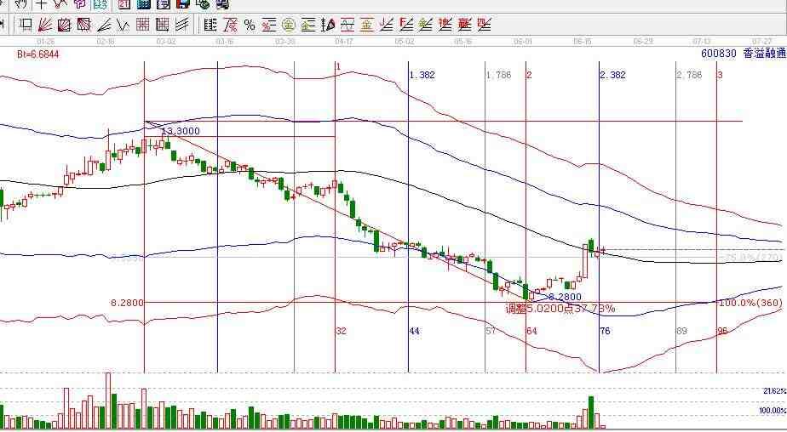This screenshot has height=432, width=787.
Task: Select the hand pan tool
Action: [x=21, y=4]
